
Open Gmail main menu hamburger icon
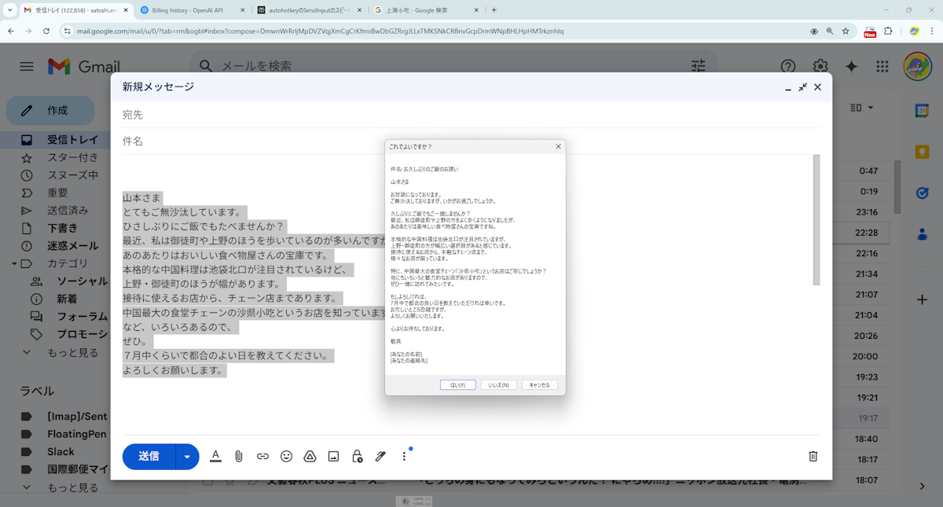pos(27,67)
